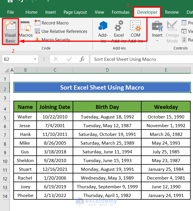This screenshot has height=211, width=193.
Task: Switch to the View tab
Action: click(x=99, y=12)
